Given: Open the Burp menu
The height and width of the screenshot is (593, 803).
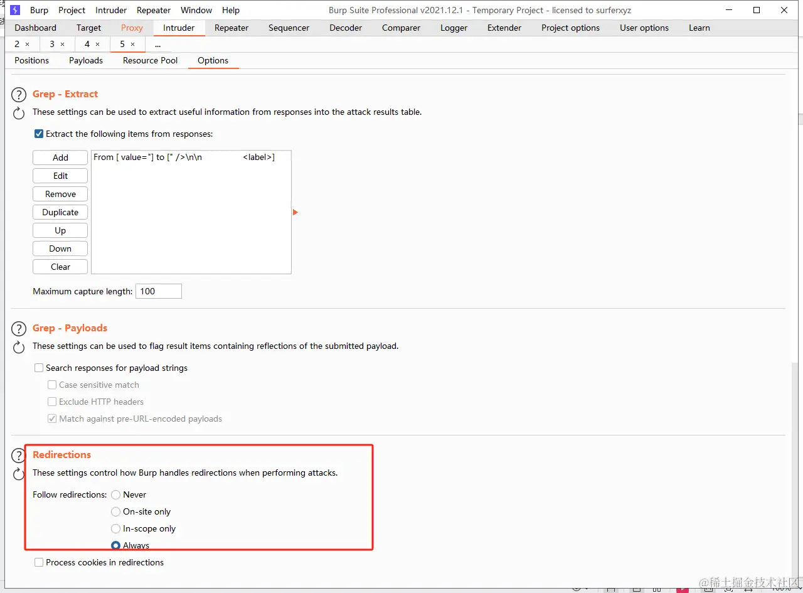Looking at the screenshot, I should [x=39, y=10].
